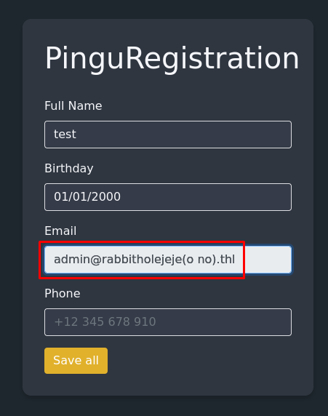Click the Full Name label
Screen dimensions: 328x416
coord(73,106)
